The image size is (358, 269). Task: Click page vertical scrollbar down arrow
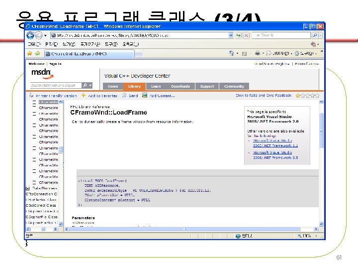point(321,224)
